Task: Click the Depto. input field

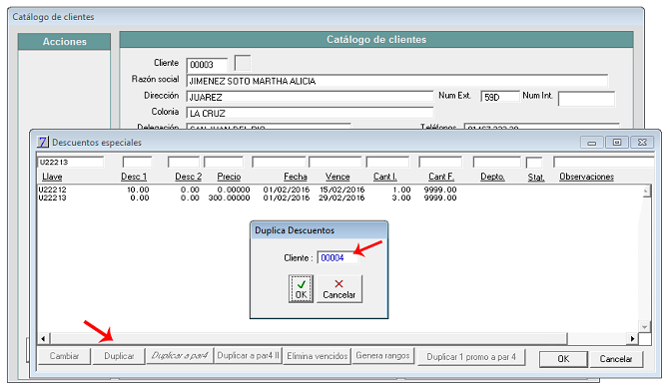Action: tap(497, 163)
